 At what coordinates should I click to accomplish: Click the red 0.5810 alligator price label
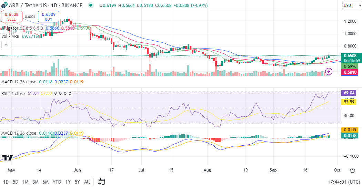[350, 72]
